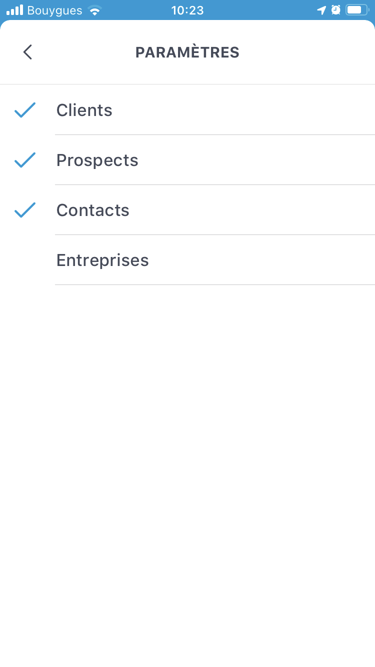Tap the Wi-Fi status icon
Image resolution: width=375 pixels, height=667 pixels.
[x=94, y=10]
